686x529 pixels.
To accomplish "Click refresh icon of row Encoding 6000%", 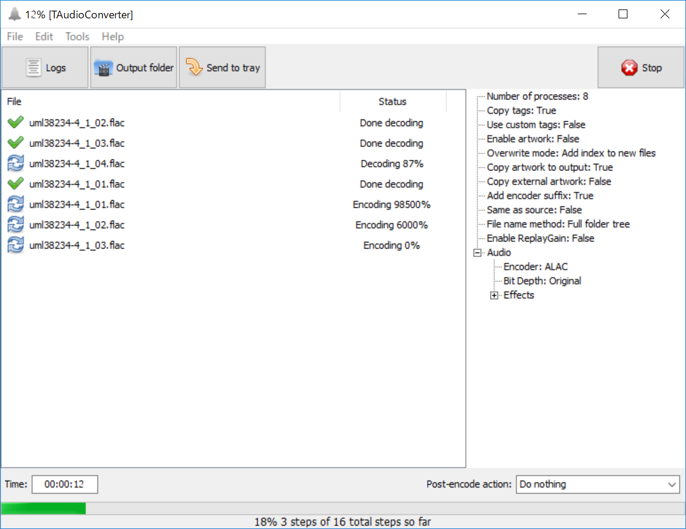I will tap(15, 225).
